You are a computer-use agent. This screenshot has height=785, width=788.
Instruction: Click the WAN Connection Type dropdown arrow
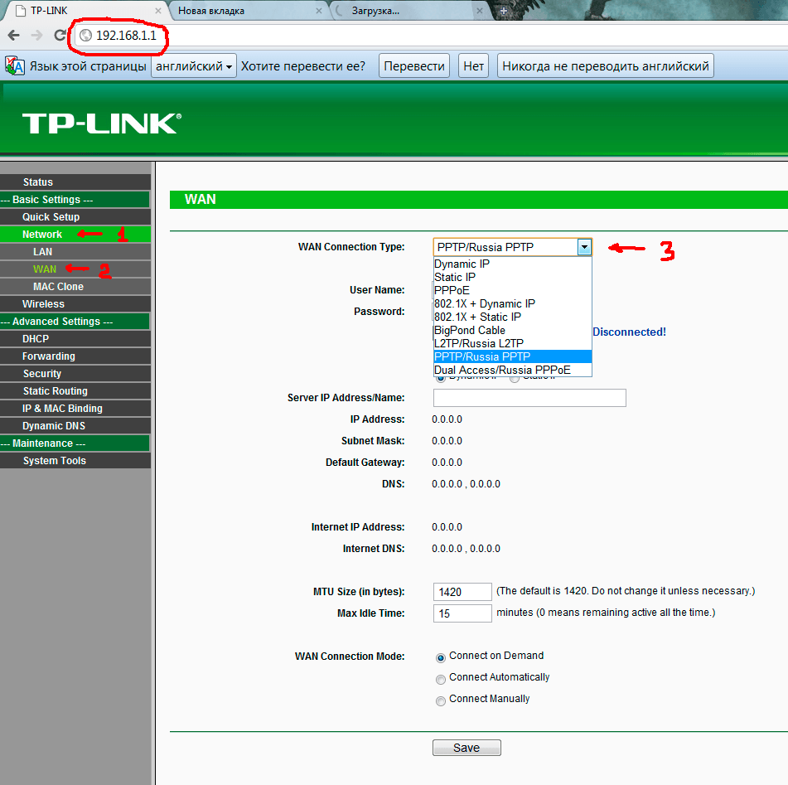point(584,247)
